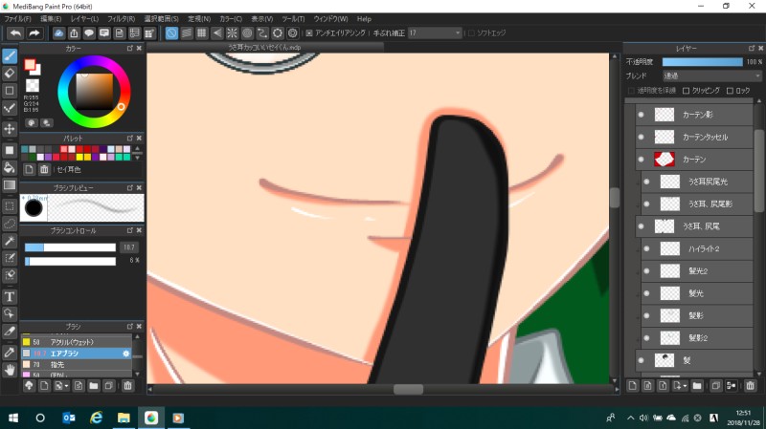Open the layer add dropdown arrow
This screenshot has height=429, width=766.
pyautogui.click(x=685, y=386)
